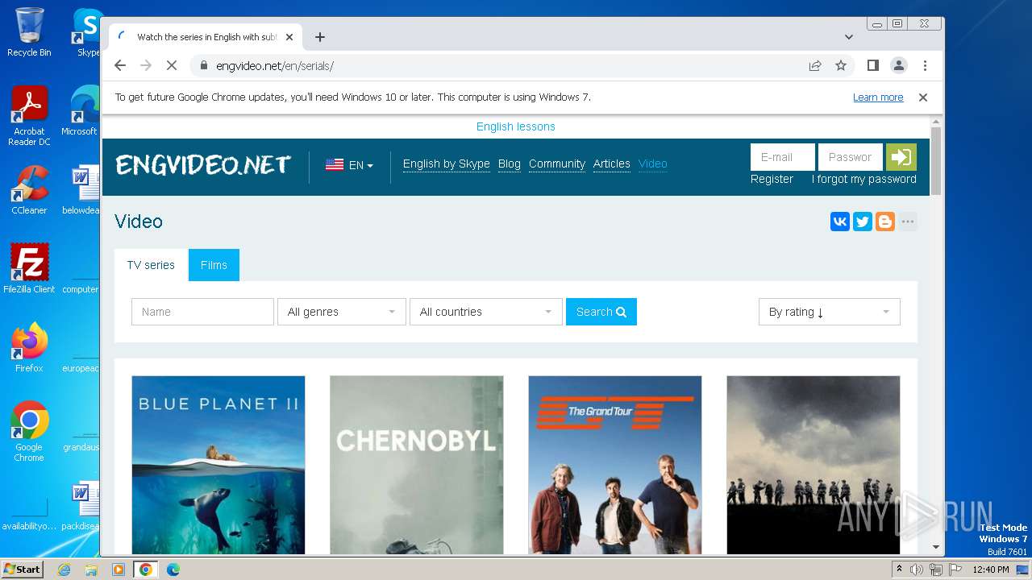The width and height of the screenshot is (1032, 580).
Task: Open Chernobyl series poster
Action: (417, 465)
